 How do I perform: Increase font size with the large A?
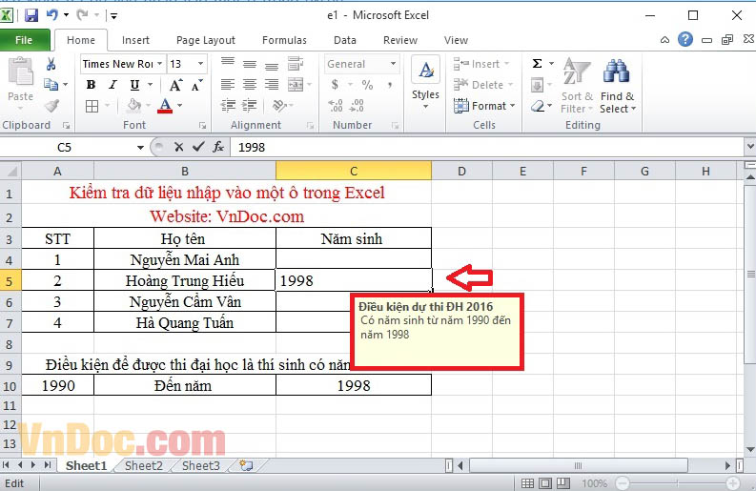coord(175,86)
